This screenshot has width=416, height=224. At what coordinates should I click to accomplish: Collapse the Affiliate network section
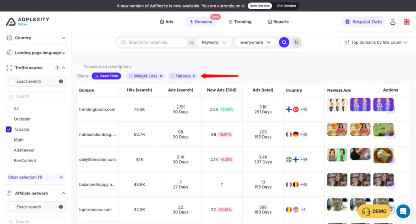(63, 193)
